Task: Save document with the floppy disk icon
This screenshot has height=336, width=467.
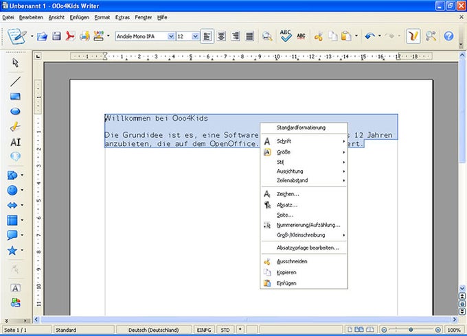Action: (x=56, y=36)
